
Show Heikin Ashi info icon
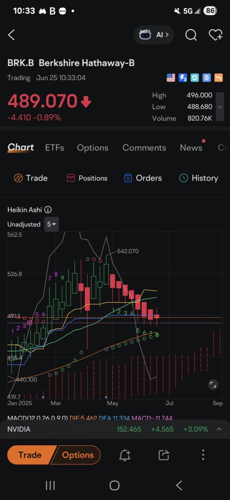coord(48,210)
